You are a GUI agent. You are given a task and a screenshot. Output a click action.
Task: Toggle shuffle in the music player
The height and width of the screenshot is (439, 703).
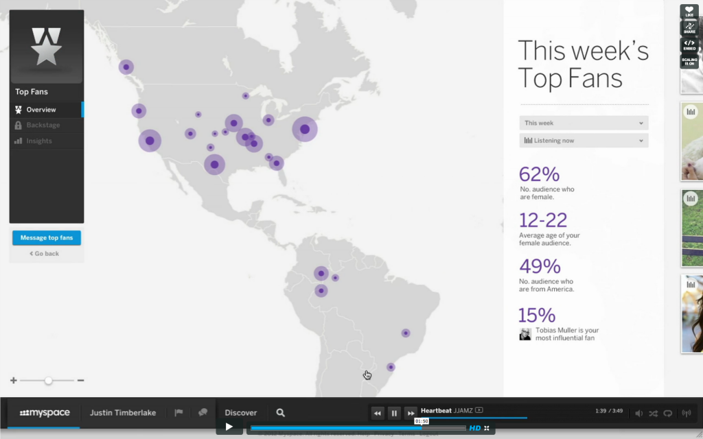654,414
